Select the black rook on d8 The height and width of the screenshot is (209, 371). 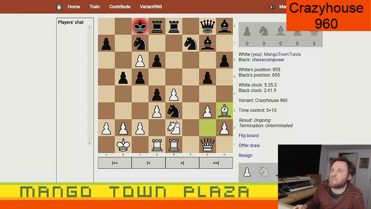(x=157, y=26)
